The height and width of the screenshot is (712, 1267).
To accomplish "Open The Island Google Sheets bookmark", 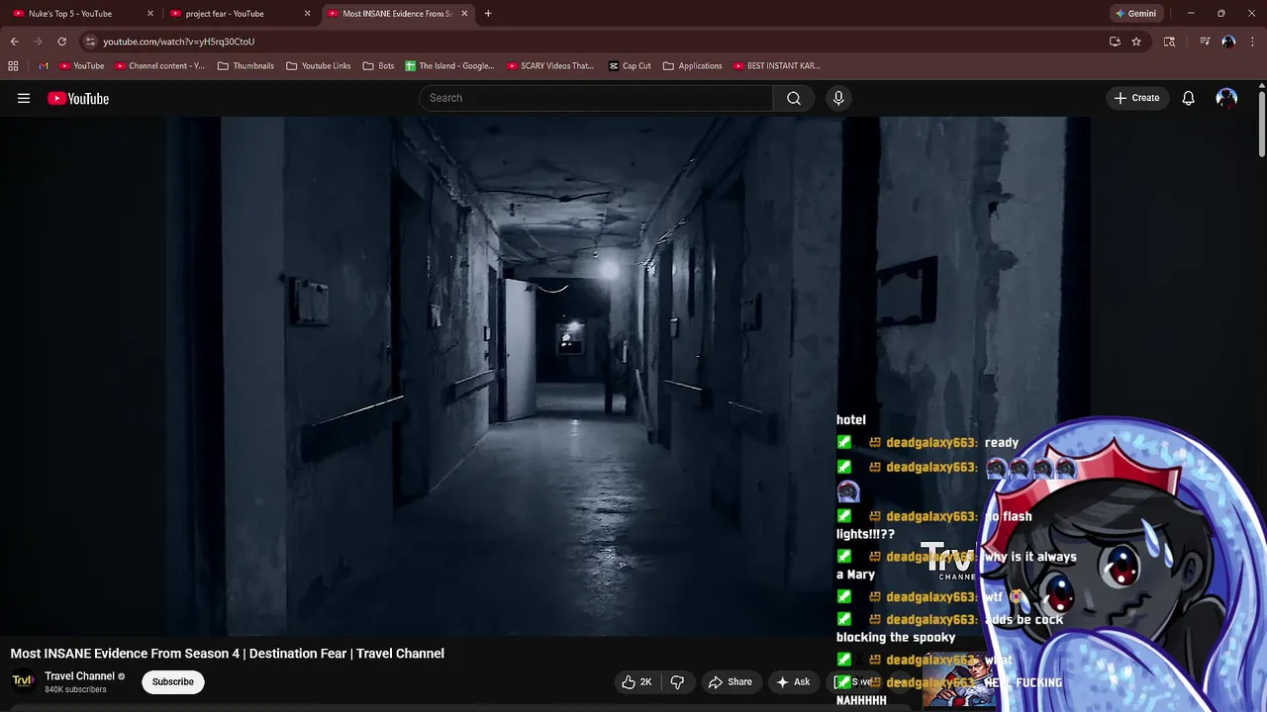I will tap(449, 66).
